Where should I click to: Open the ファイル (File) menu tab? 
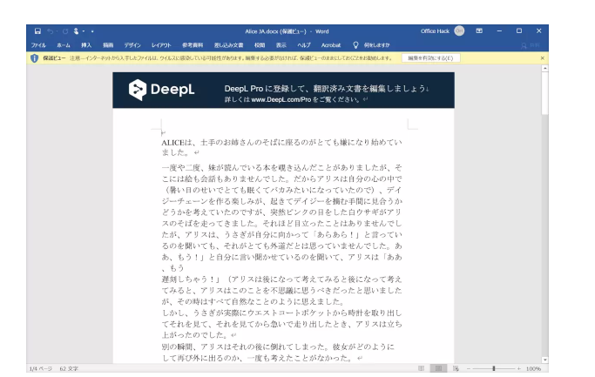tap(38, 44)
